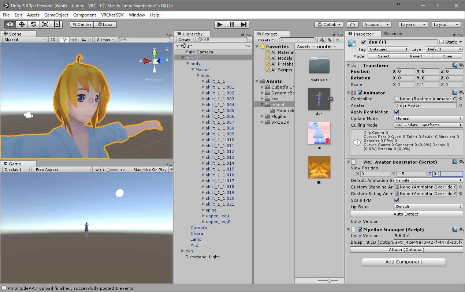Uncheck Apply Root Motion
Viewport: 465px width, 292px height.
397,112
